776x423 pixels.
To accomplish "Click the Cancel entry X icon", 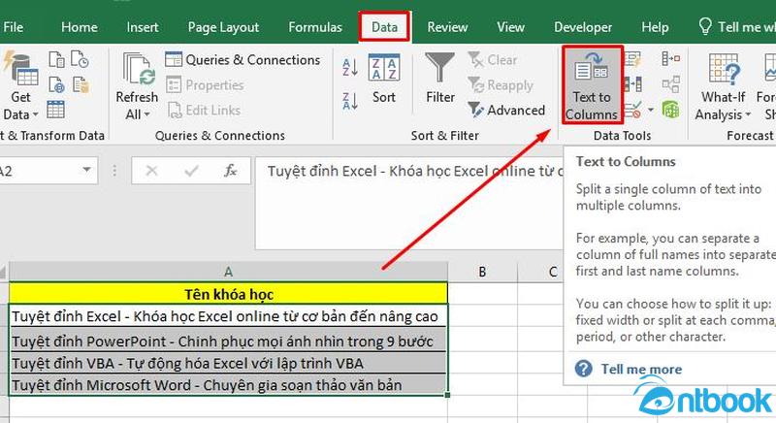I will click(x=151, y=171).
